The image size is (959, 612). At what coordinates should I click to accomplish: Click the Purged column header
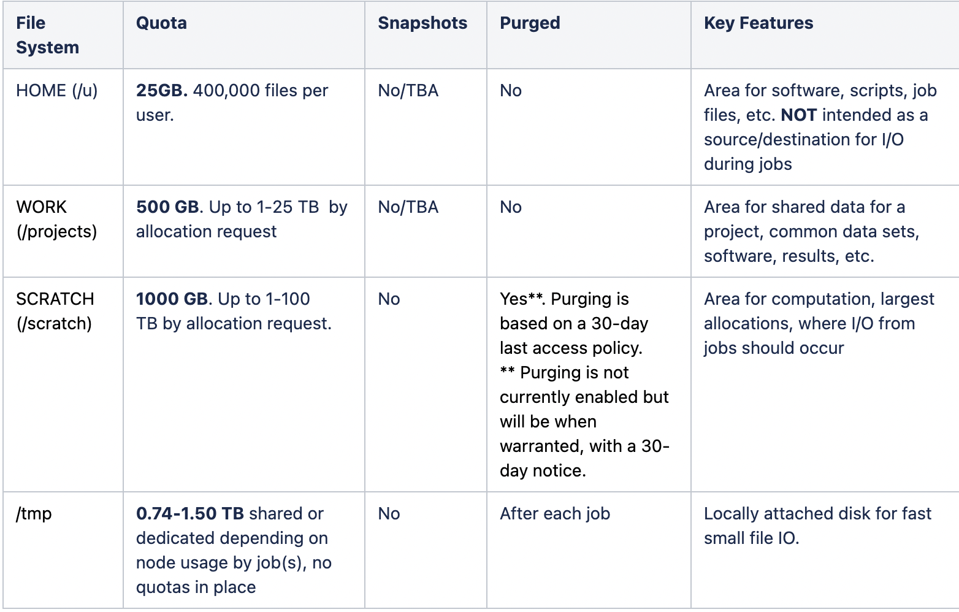pos(530,23)
